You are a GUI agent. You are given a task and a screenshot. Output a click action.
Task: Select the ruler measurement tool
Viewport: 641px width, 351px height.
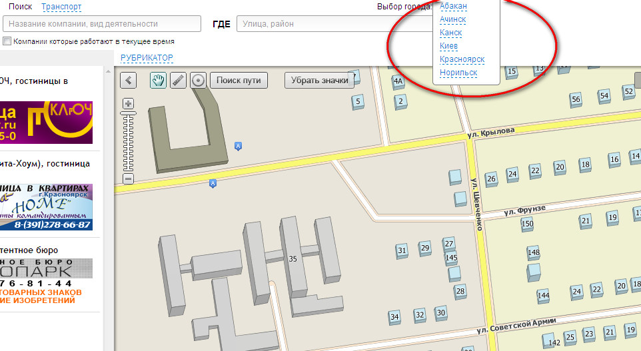click(178, 81)
